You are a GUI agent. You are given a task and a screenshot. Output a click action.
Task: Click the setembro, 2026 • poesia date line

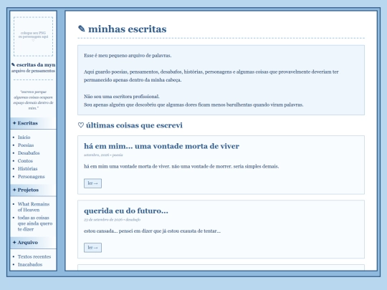103,155
